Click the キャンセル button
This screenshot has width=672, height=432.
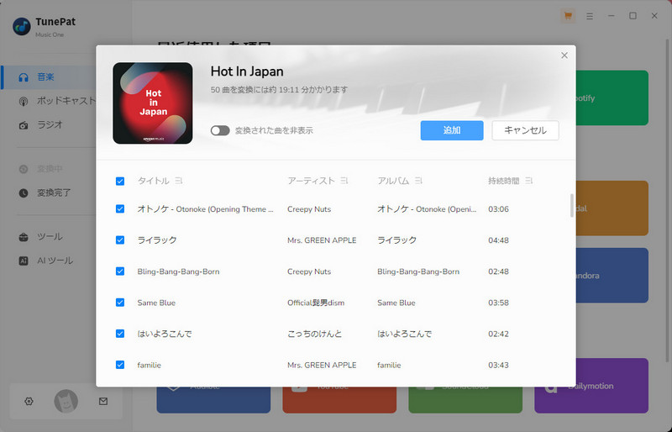[x=525, y=130]
